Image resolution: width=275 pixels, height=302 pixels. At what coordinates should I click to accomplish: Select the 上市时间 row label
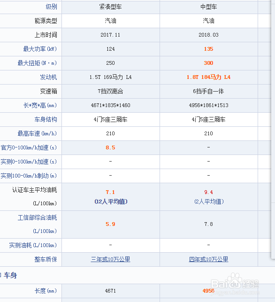click(x=46, y=35)
